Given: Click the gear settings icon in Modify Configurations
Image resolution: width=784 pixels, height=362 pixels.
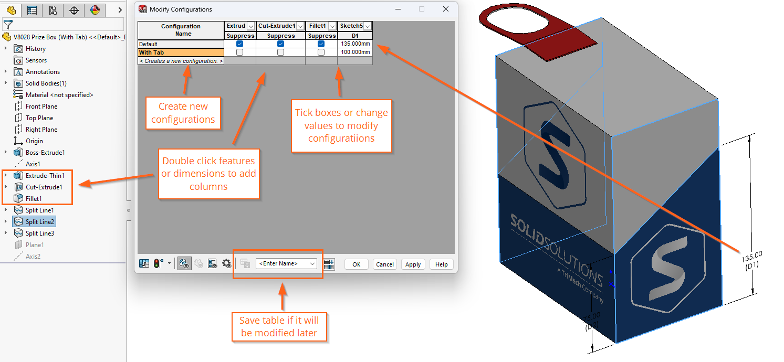Looking at the screenshot, I should pos(227,263).
